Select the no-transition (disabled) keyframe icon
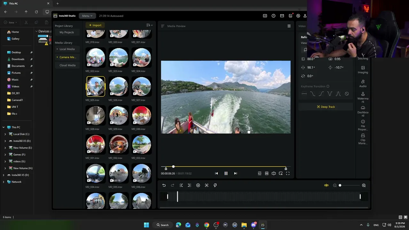The image size is (409, 230). click(x=347, y=94)
